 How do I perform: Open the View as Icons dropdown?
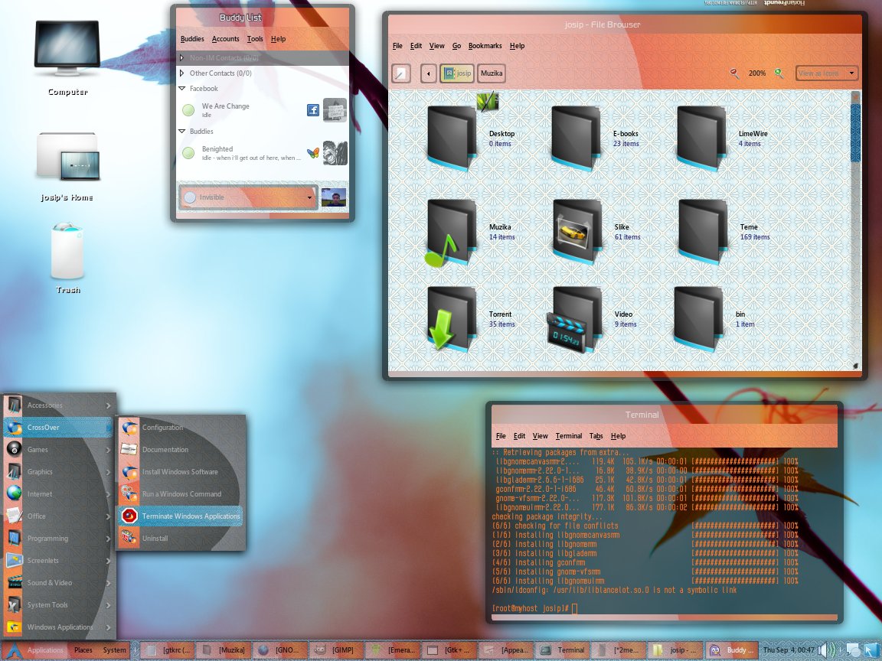point(826,73)
